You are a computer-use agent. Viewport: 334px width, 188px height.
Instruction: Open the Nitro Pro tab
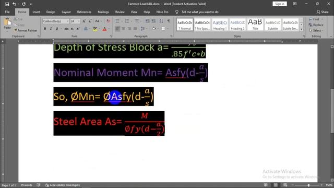pos(162,12)
